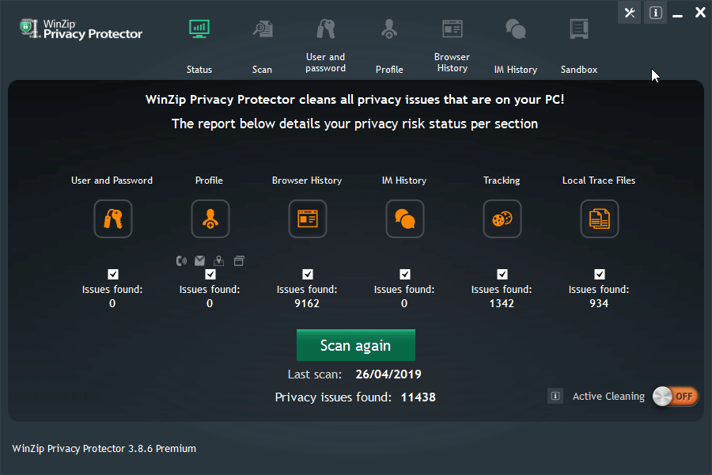The height and width of the screenshot is (475, 712).
Task: Uncheck the Browser History issues checkbox
Action: coord(308,275)
